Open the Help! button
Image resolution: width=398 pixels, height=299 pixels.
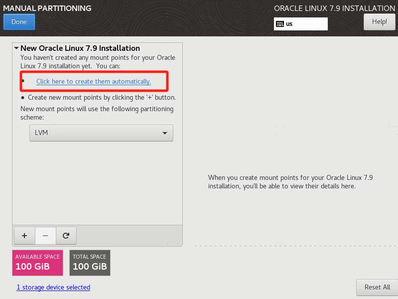tap(379, 22)
